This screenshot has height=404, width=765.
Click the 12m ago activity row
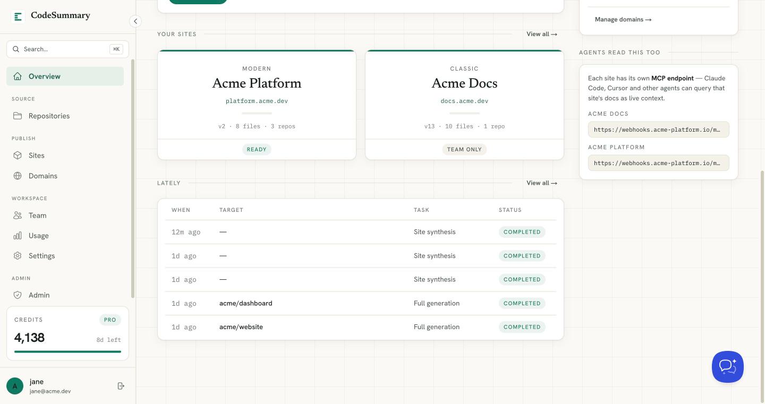tap(361, 232)
